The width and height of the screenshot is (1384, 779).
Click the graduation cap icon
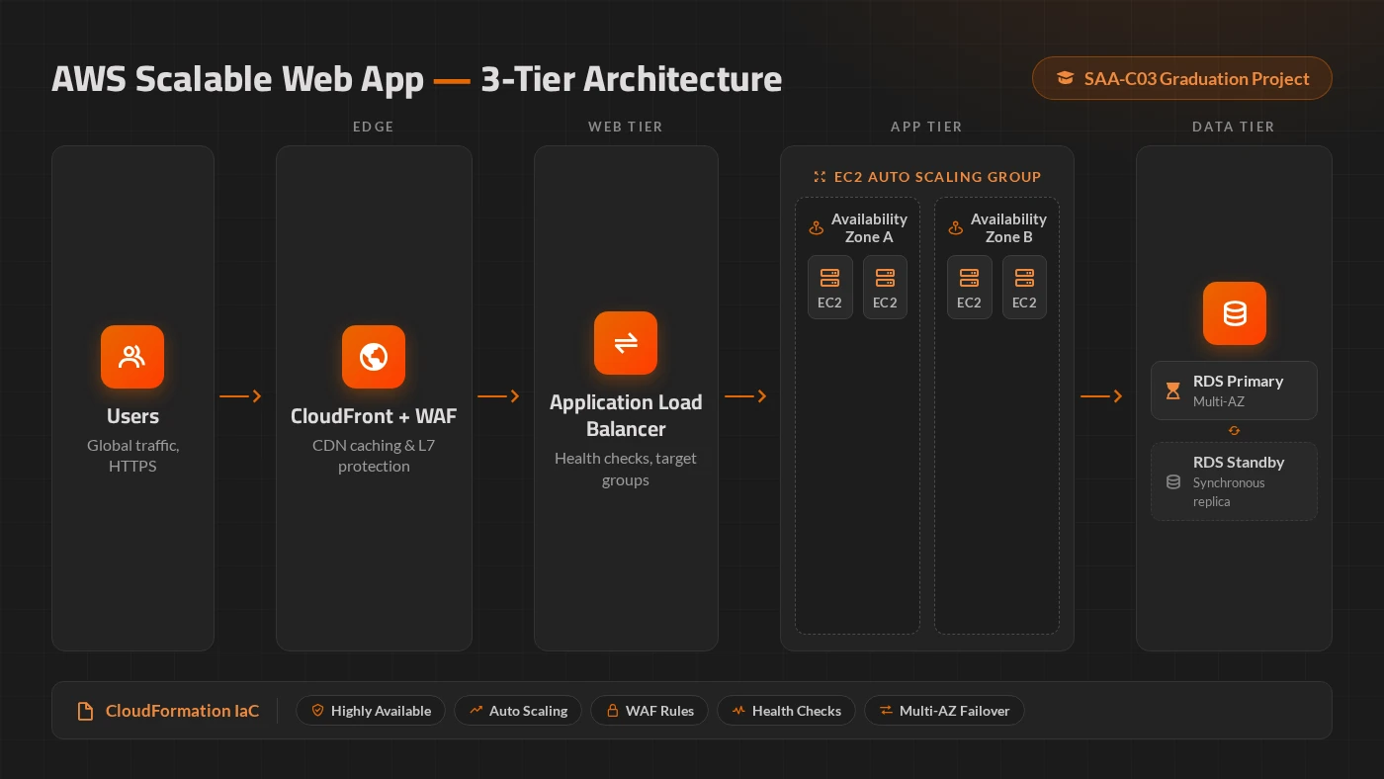[1065, 79]
